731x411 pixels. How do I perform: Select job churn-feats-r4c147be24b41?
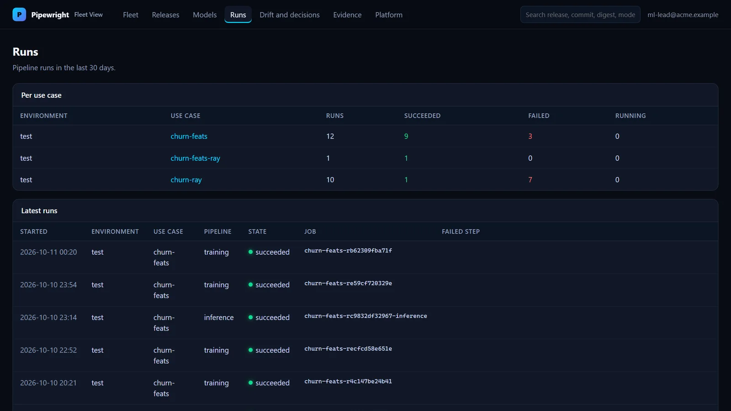348,381
